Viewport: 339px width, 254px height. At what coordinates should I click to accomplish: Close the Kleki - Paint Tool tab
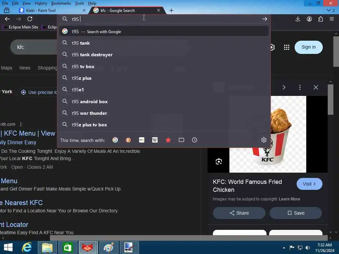pyautogui.click(x=84, y=10)
